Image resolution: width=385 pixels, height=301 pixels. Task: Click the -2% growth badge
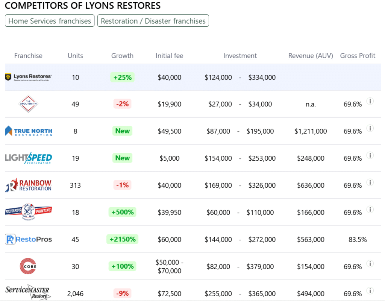(x=122, y=104)
